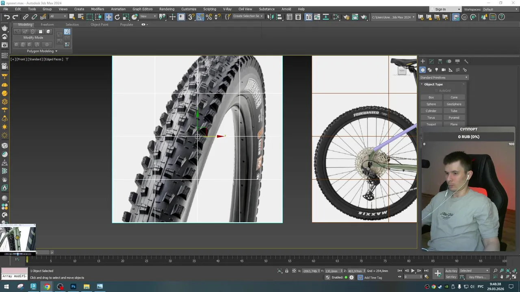
Task: Click the Align tool icon
Action: (279, 17)
